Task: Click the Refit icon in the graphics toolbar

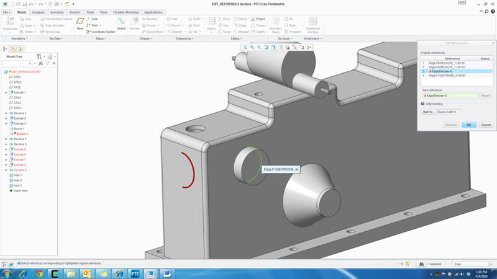Action: (245, 47)
